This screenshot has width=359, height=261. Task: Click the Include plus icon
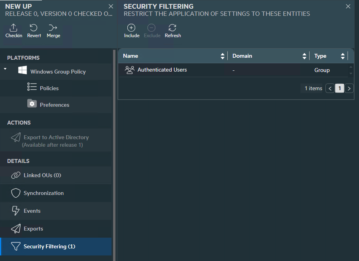pos(131,28)
